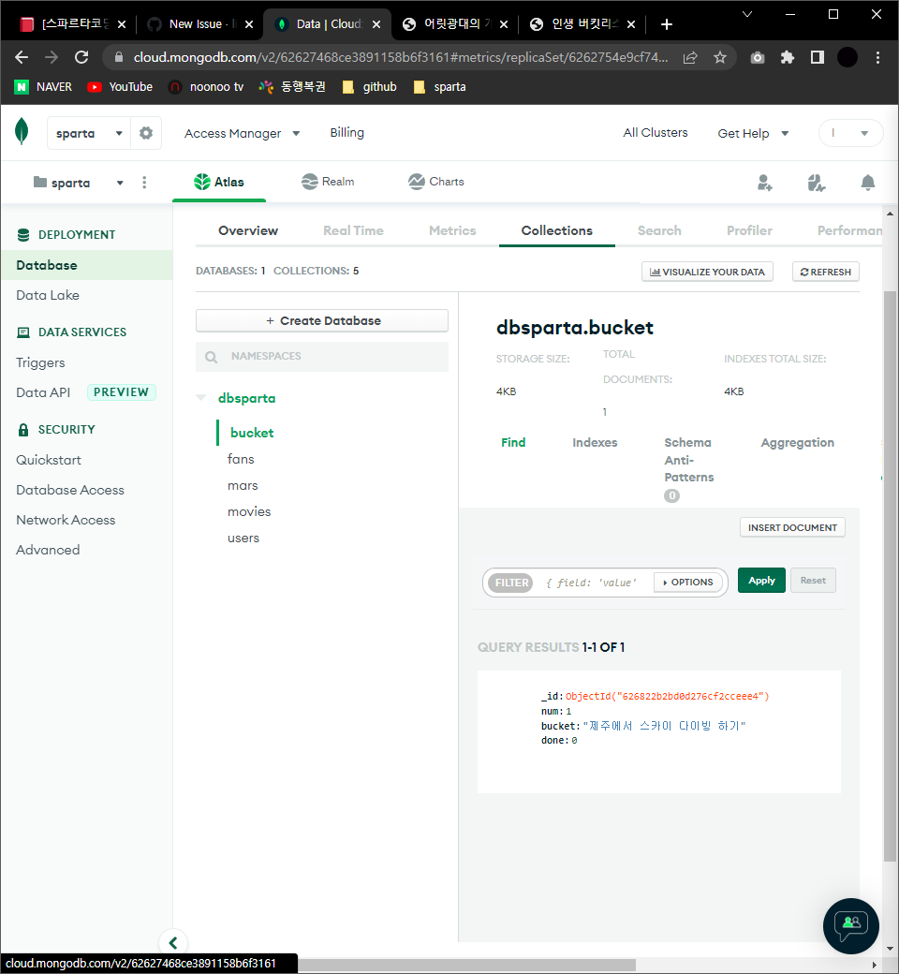Click VISUALIZE YOUR DATA button

coord(707,272)
